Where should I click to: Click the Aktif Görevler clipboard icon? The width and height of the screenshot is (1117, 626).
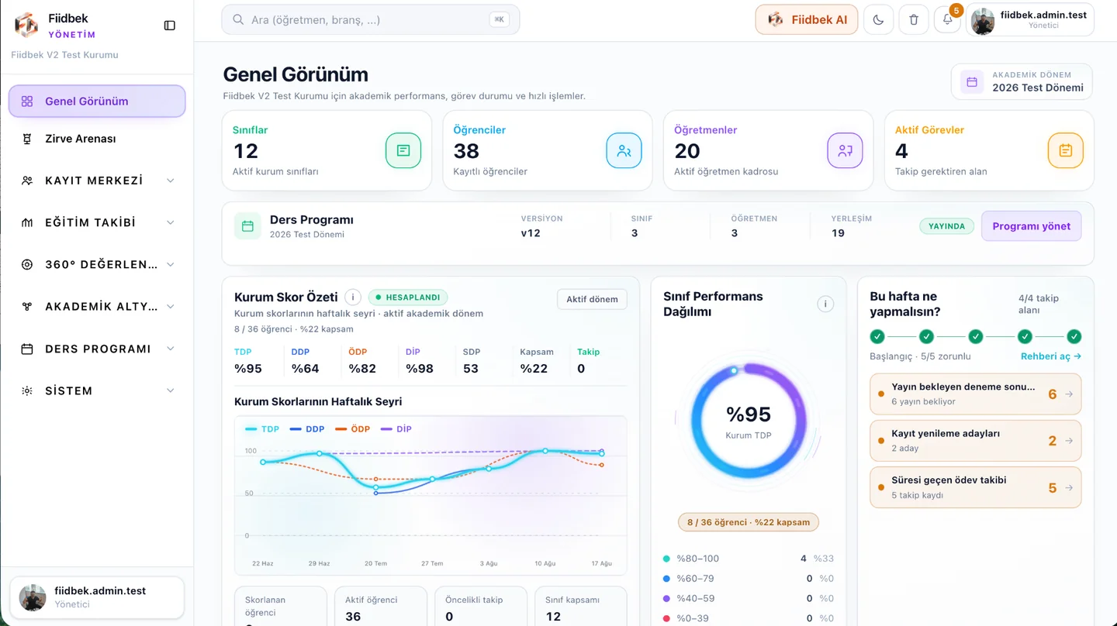1066,151
